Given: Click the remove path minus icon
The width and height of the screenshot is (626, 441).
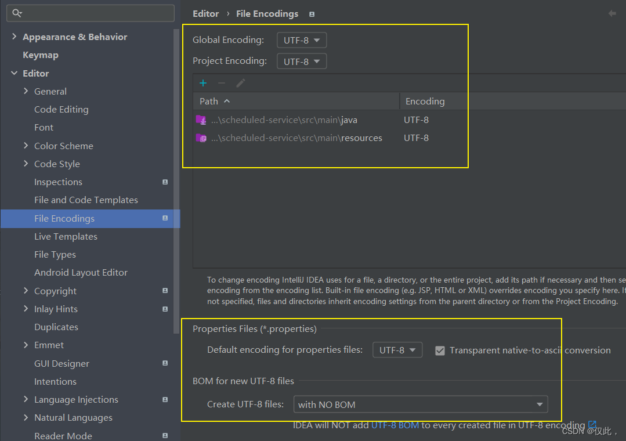Looking at the screenshot, I should [x=222, y=83].
